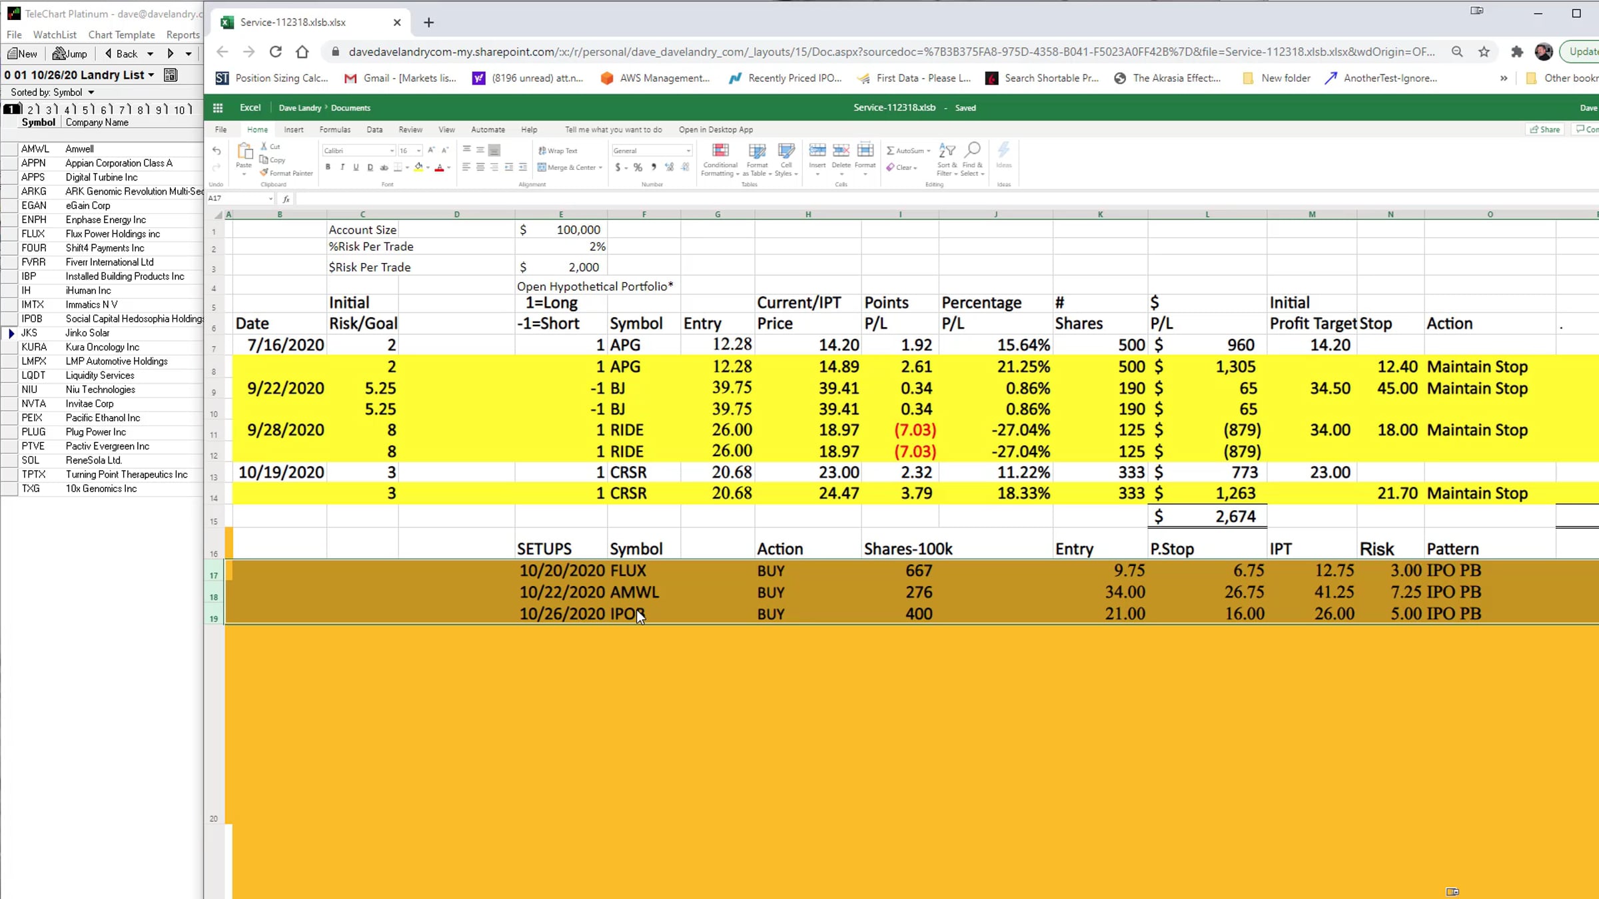Center text horizontally in the ribbon
Viewport: 1599px width, 899px height.
point(480,167)
